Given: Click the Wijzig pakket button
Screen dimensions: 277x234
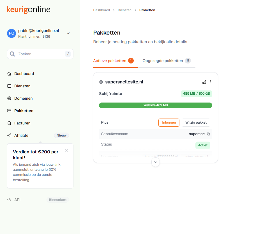Looking at the screenshot, I should tap(196, 122).
